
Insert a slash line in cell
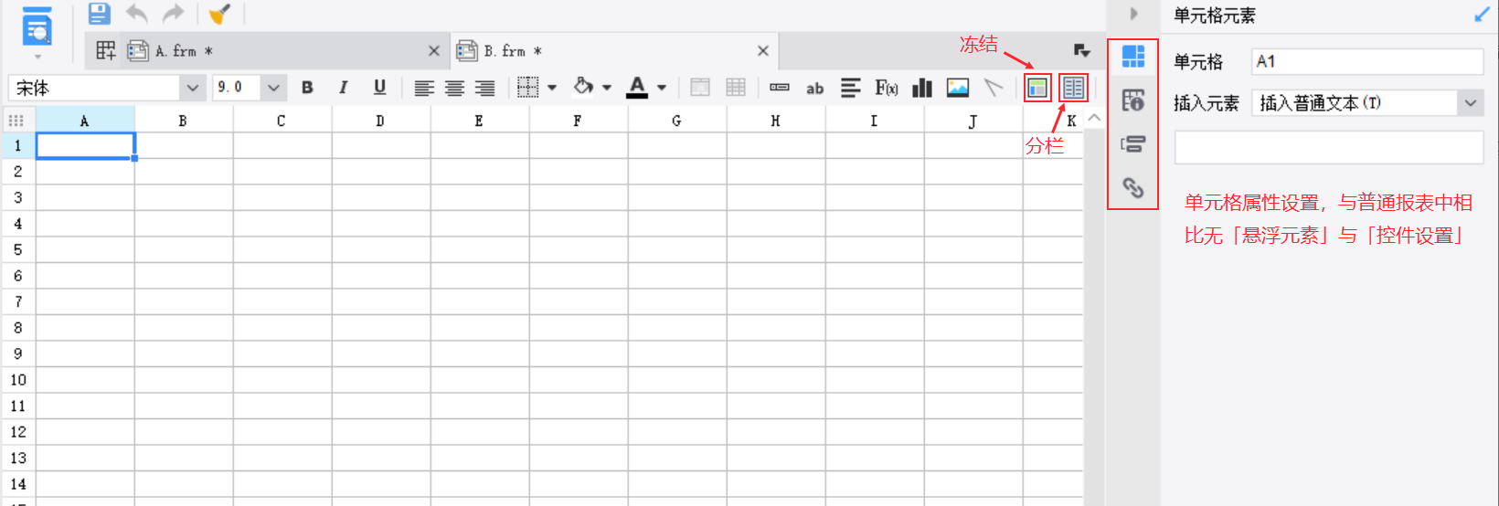coord(994,88)
